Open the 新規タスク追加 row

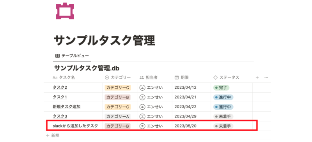(66, 107)
